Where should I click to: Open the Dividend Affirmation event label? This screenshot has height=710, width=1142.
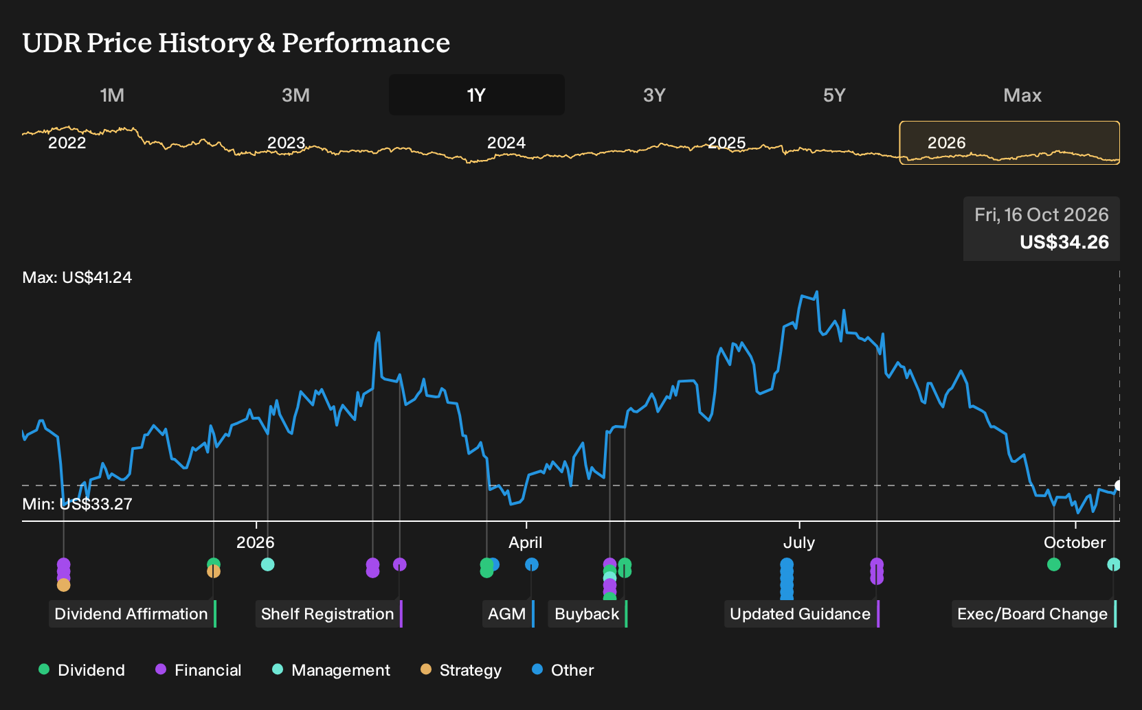(133, 614)
